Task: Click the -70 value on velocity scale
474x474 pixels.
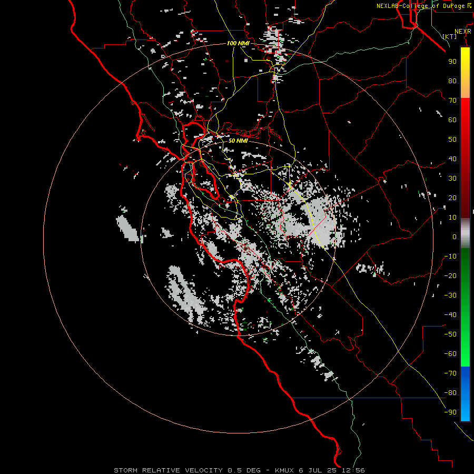Action: (450, 373)
